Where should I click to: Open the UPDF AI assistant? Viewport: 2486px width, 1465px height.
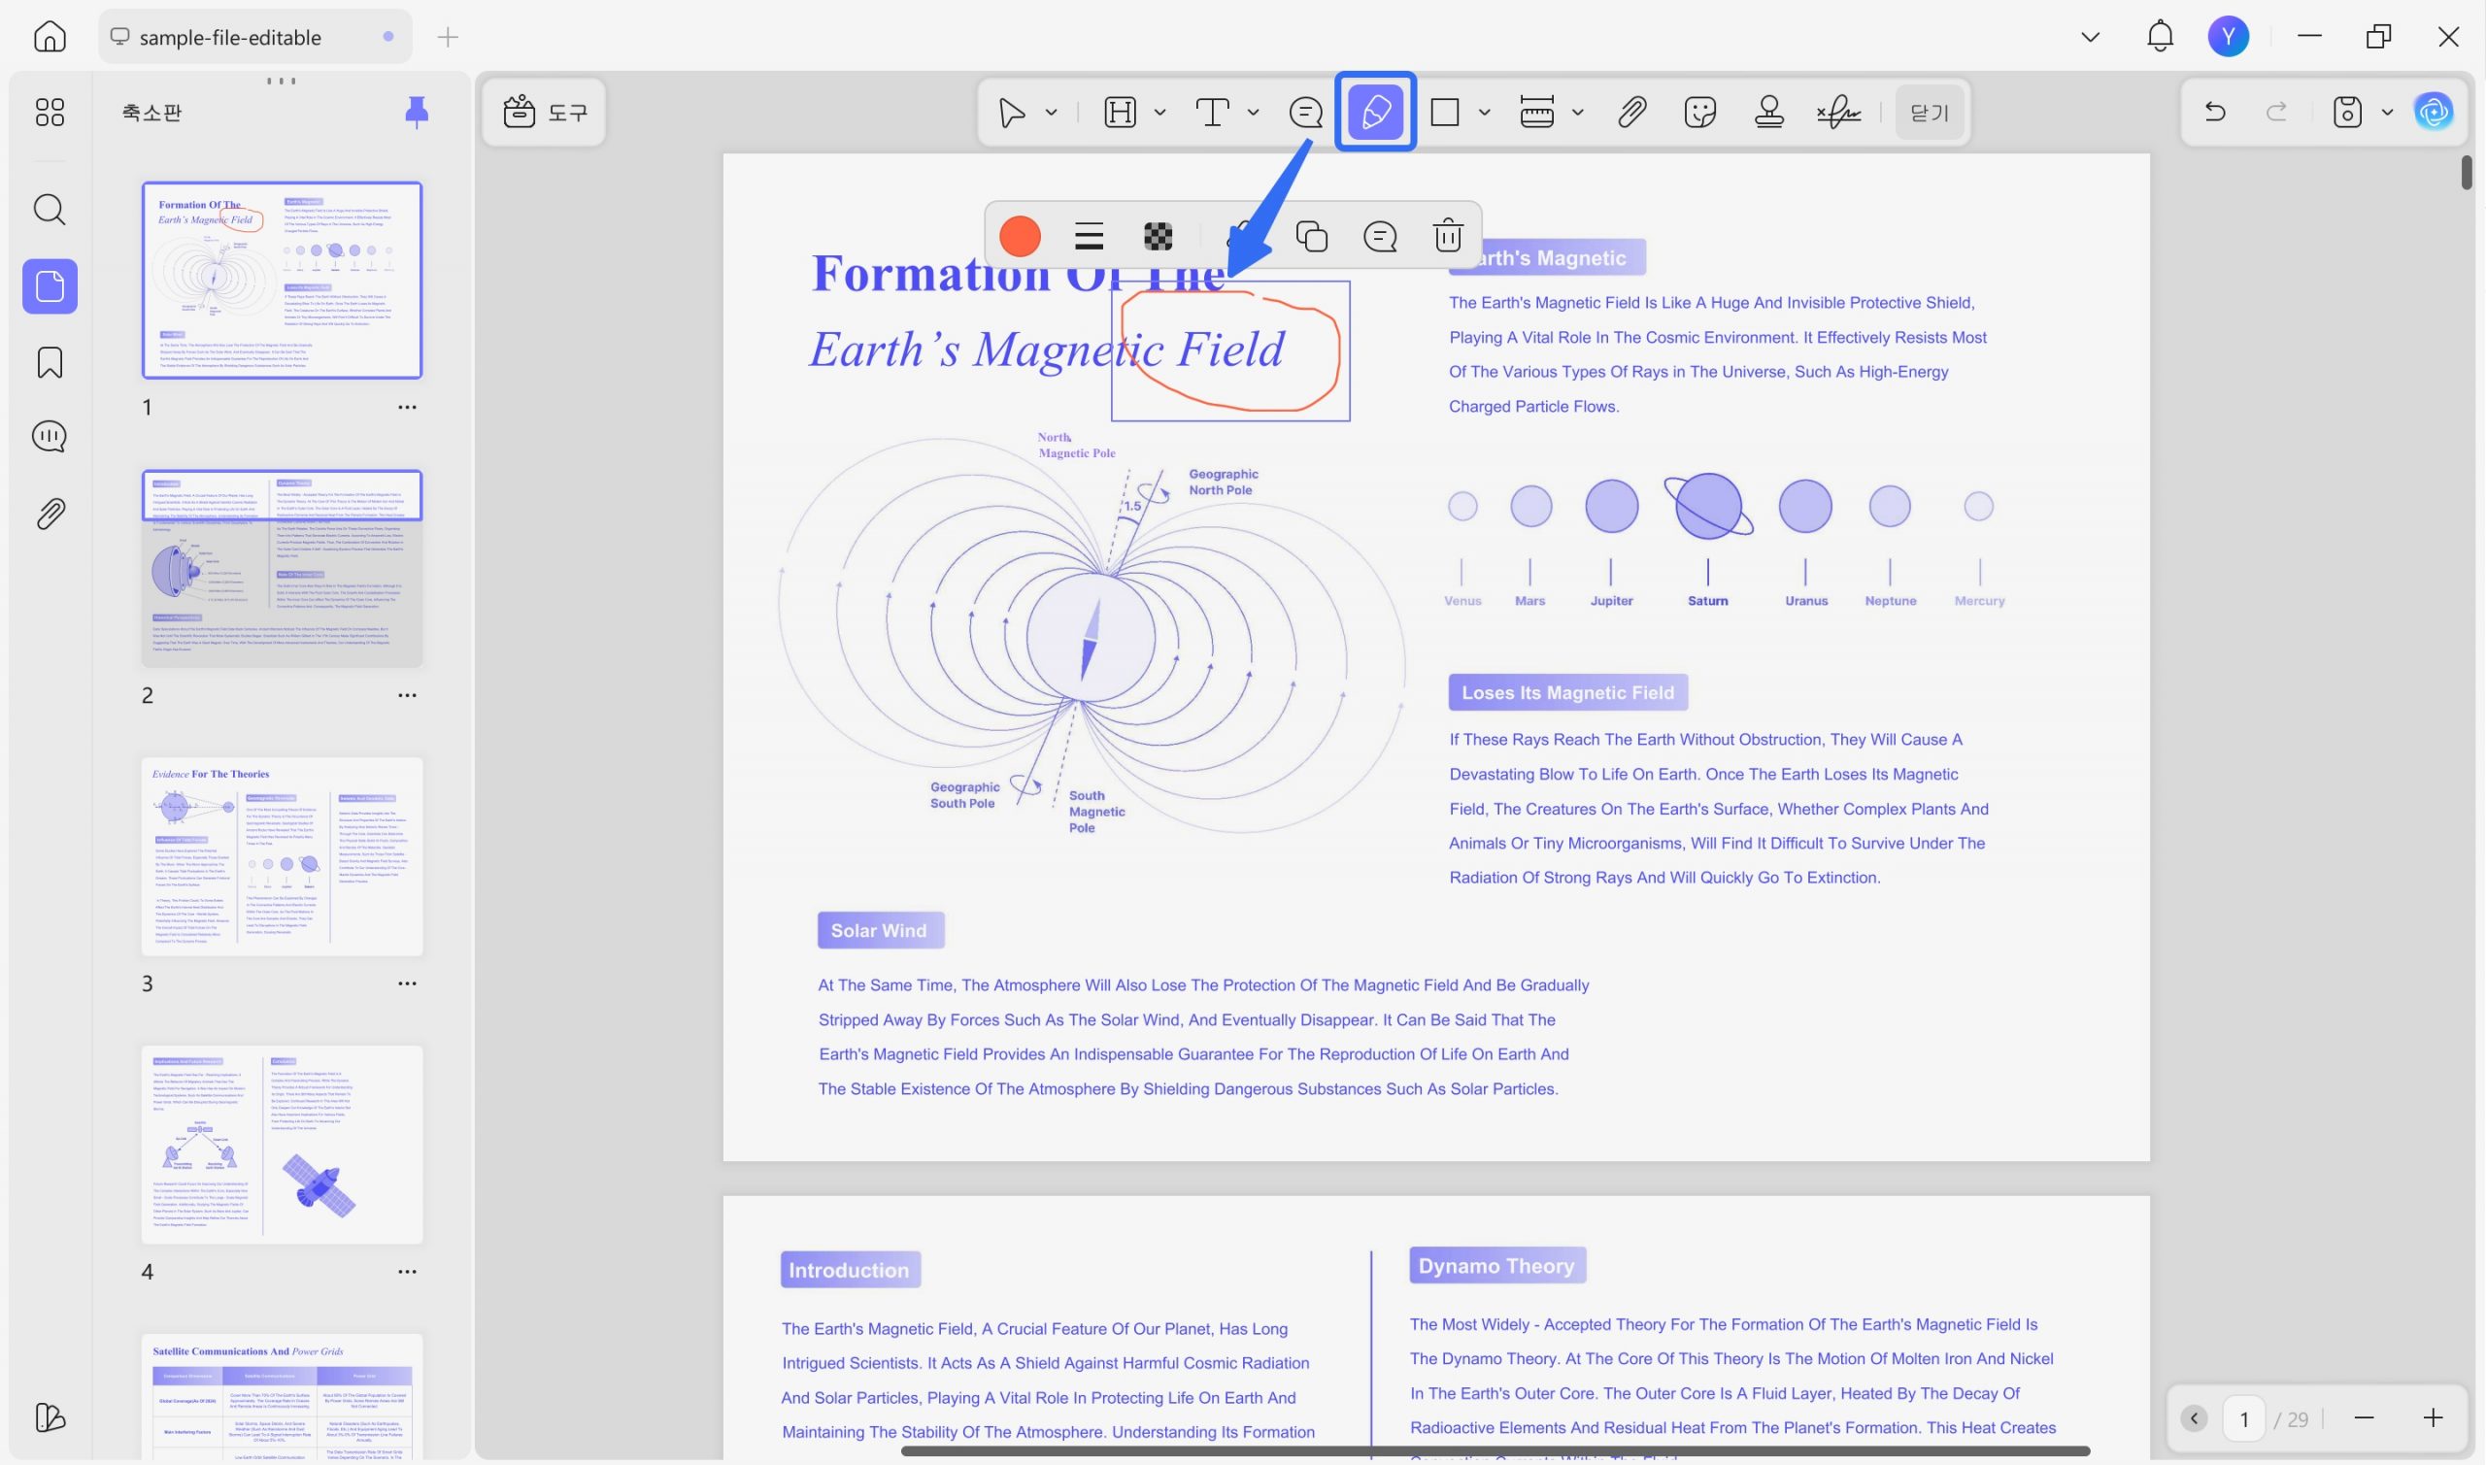(2434, 112)
